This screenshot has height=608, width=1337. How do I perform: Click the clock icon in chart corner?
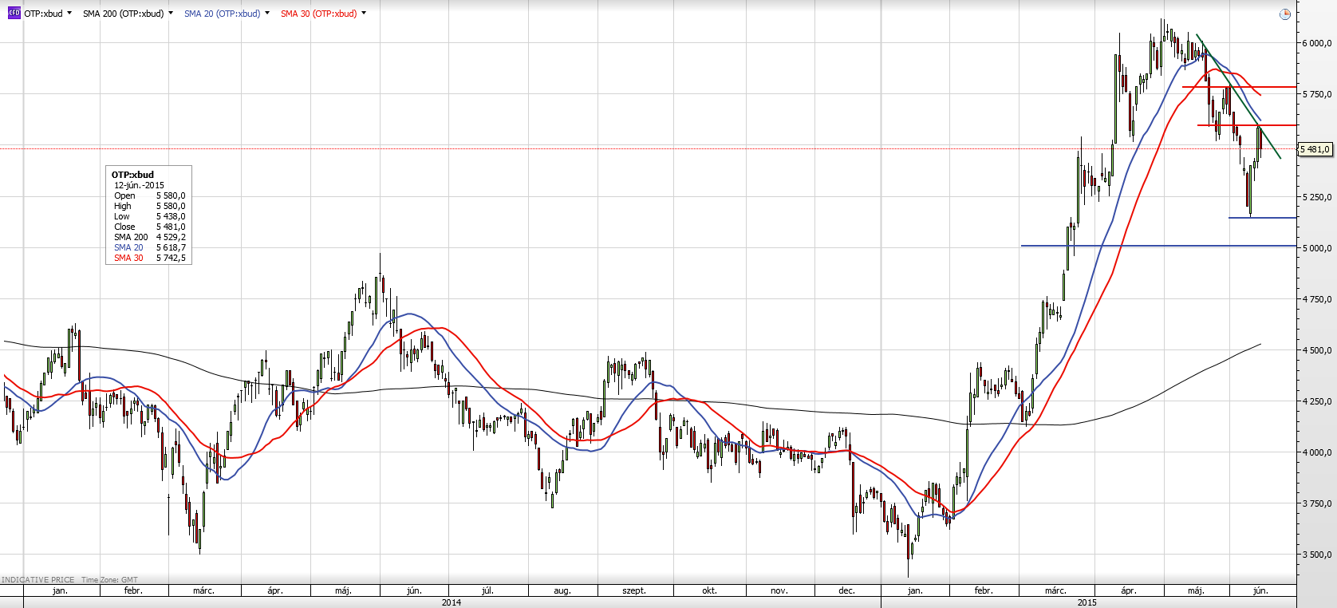point(1284,14)
